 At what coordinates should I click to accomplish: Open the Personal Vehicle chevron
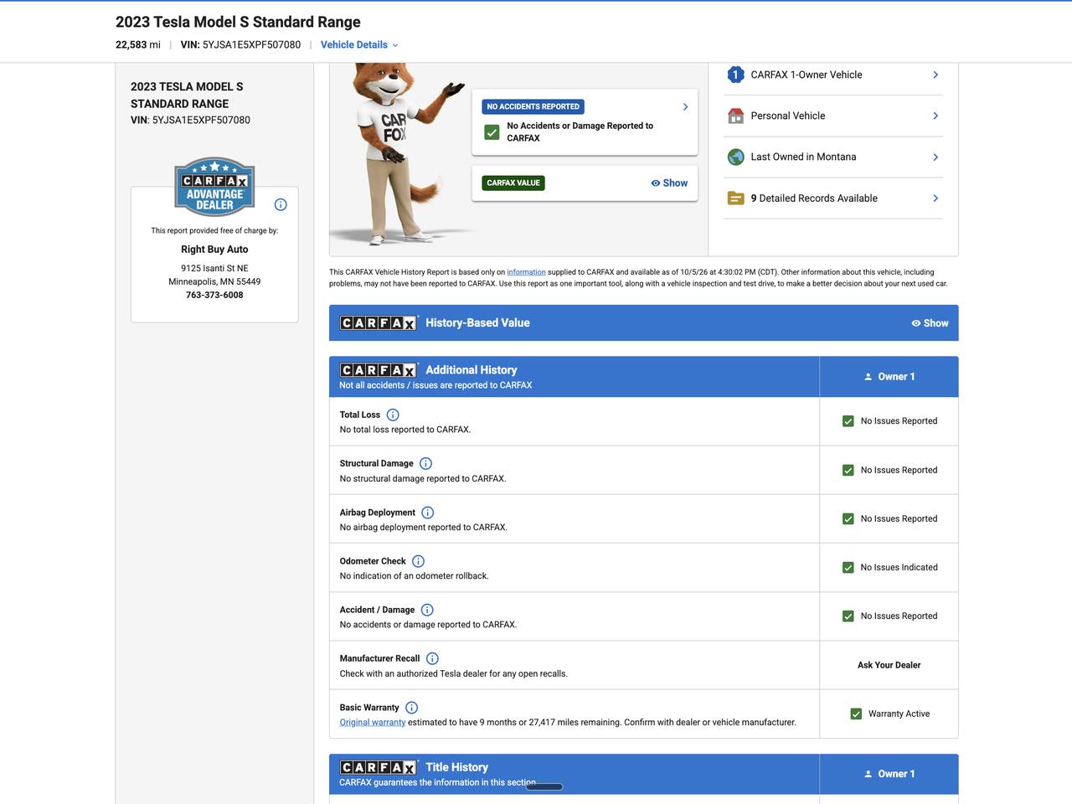(935, 116)
